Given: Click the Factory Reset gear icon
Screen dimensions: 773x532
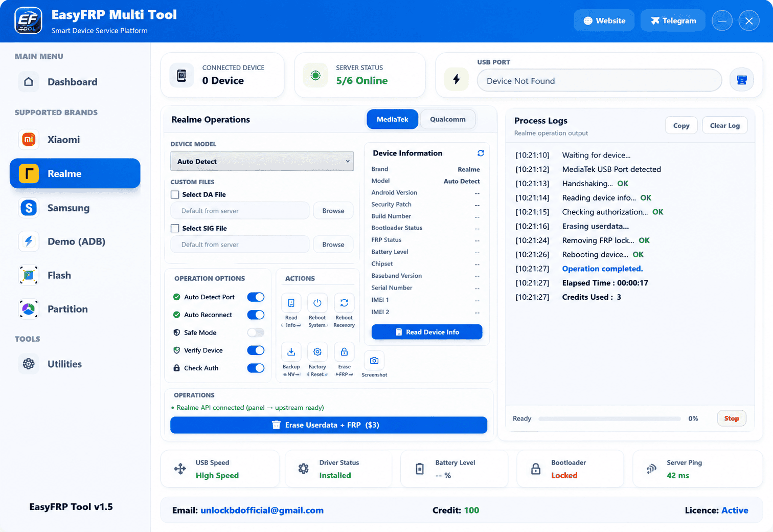Looking at the screenshot, I should [317, 352].
